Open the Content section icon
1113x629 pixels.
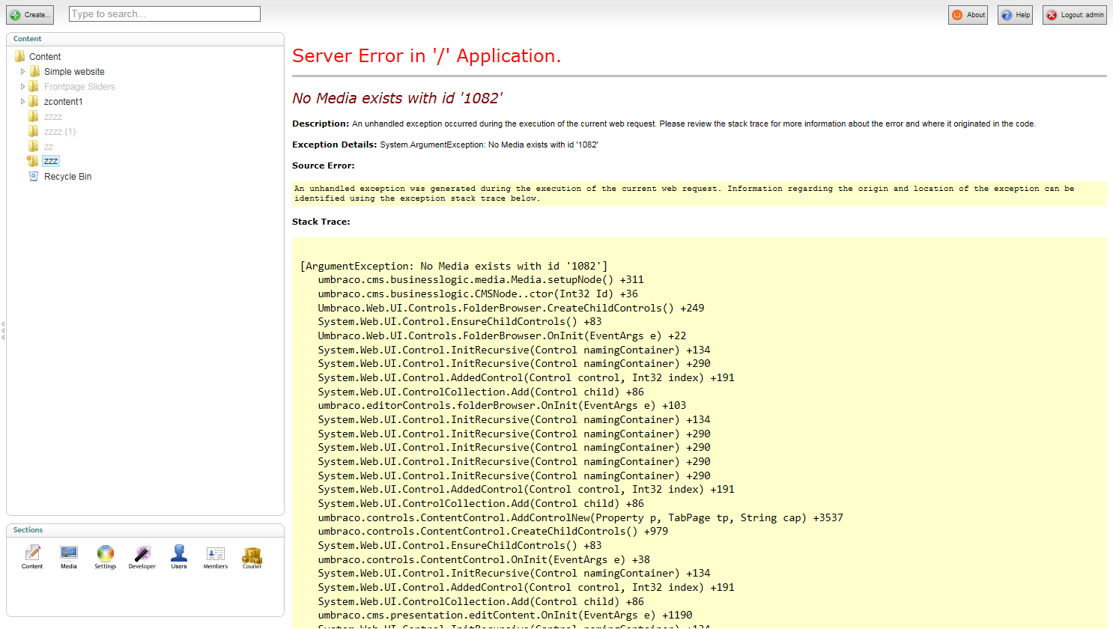point(32,554)
